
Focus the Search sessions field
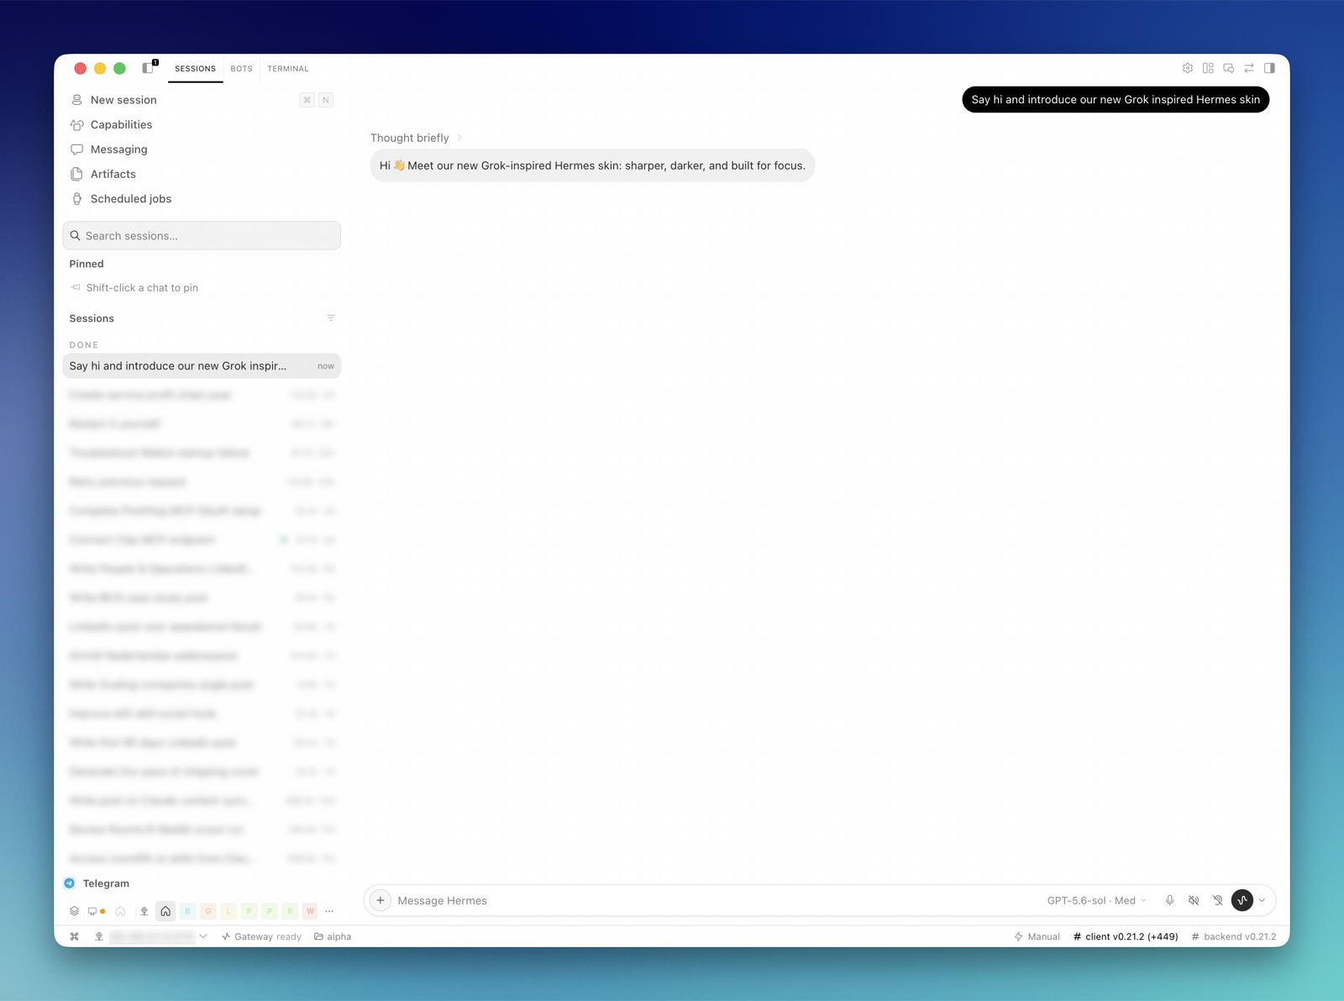[202, 236]
